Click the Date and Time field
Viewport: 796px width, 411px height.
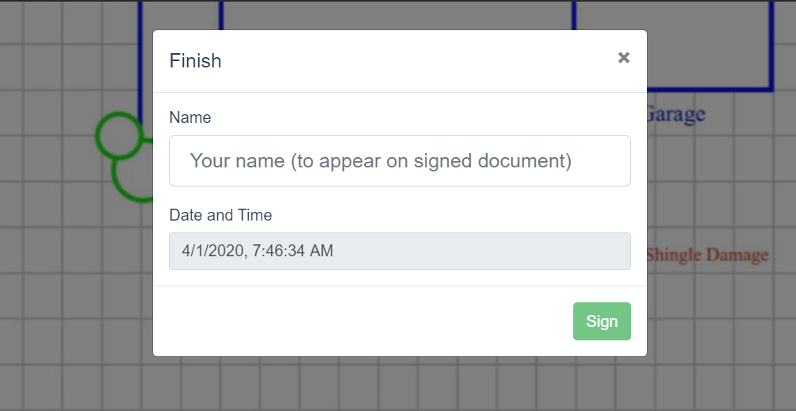pos(400,251)
